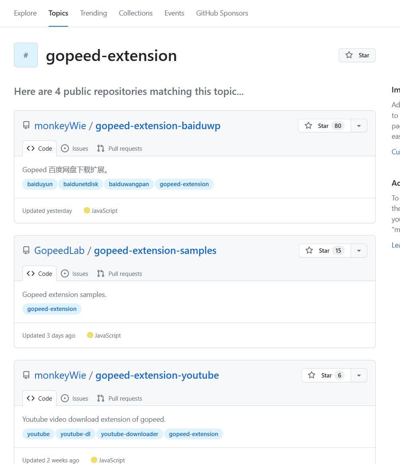
Task: Click the youtube-downloader topic tag
Action: click(129, 434)
